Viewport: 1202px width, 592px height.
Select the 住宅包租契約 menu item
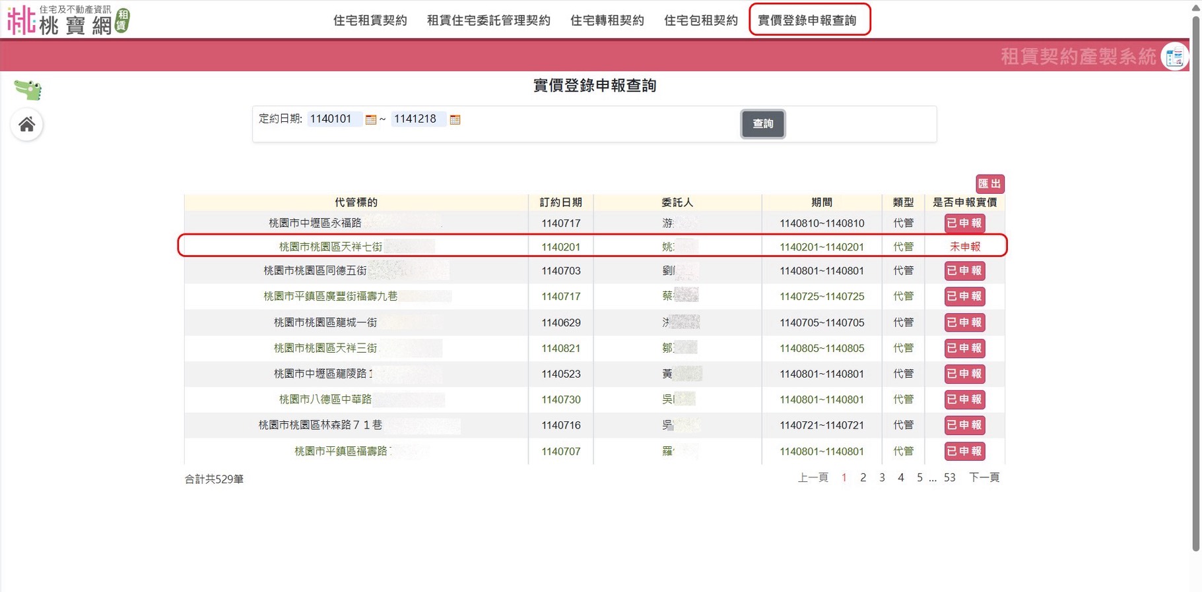(700, 20)
